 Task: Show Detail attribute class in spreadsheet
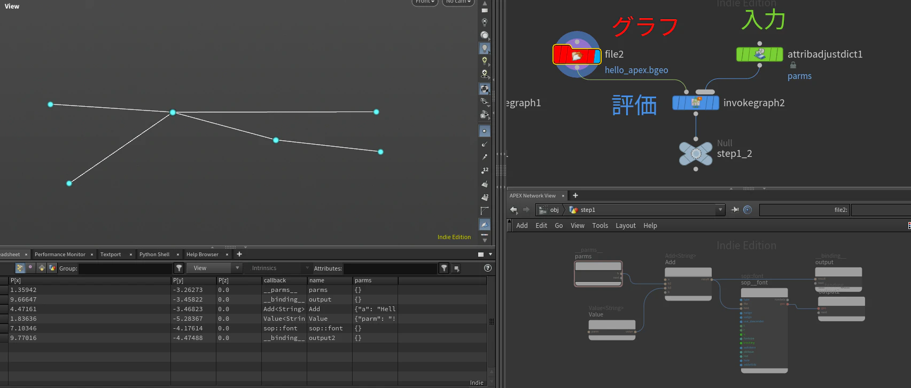(x=52, y=268)
